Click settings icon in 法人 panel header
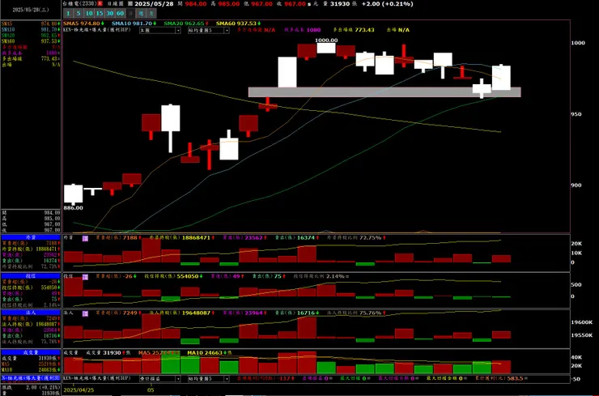 coord(85,313)
